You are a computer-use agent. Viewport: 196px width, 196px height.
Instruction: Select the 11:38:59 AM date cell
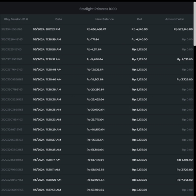[x=47, y=39]
